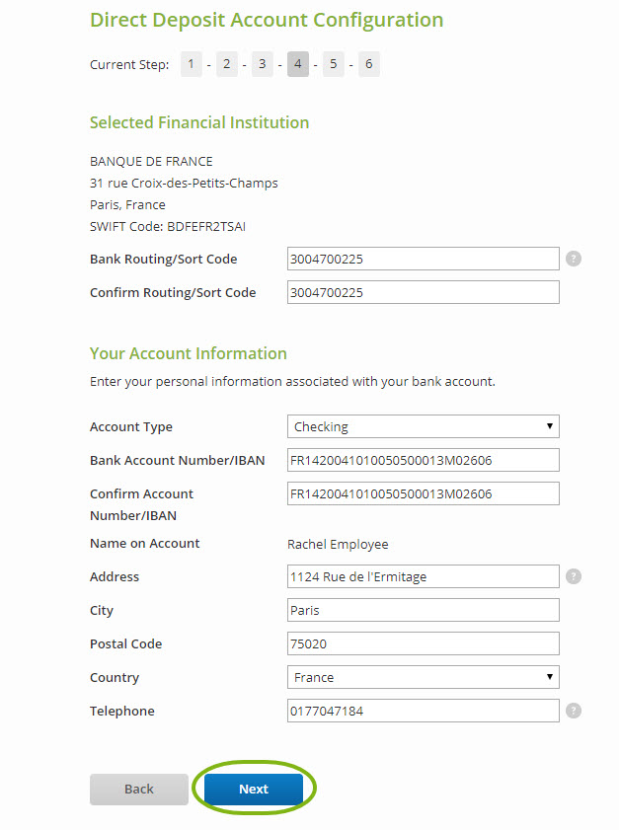Focus the Confirm Routing/Sort Code field
This screenshot has width=619, height=830.
[x=424, y=292]
